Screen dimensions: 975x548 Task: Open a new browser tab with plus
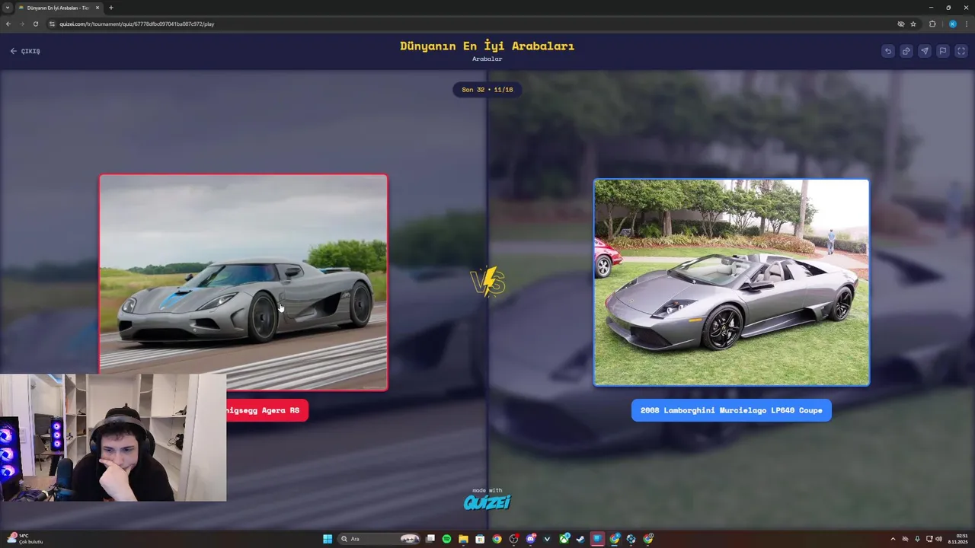click(111, 8)
